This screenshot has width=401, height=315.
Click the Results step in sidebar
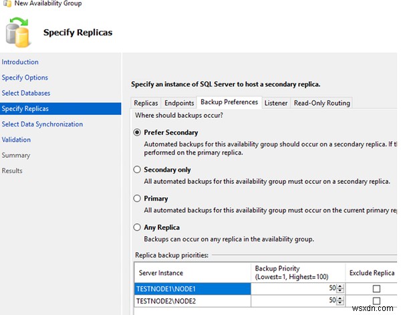[12, 171]
